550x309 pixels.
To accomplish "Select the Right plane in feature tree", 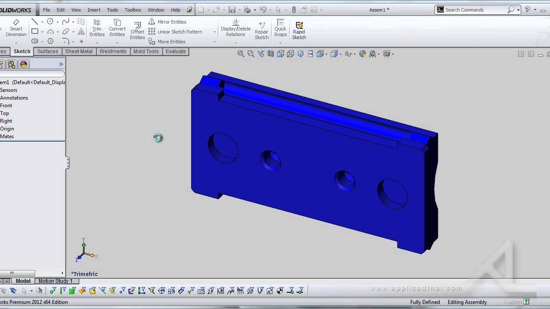I will [6, 121].
